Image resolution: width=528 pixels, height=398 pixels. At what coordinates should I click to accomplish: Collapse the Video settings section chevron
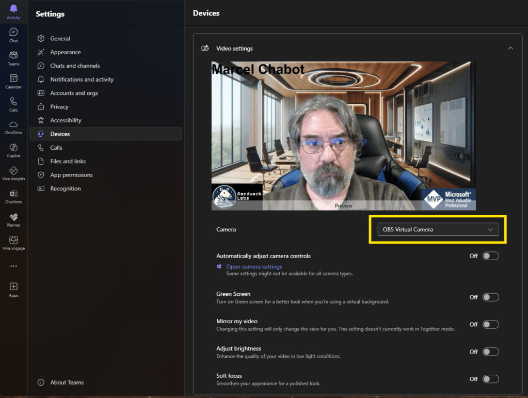click(510, 48)
